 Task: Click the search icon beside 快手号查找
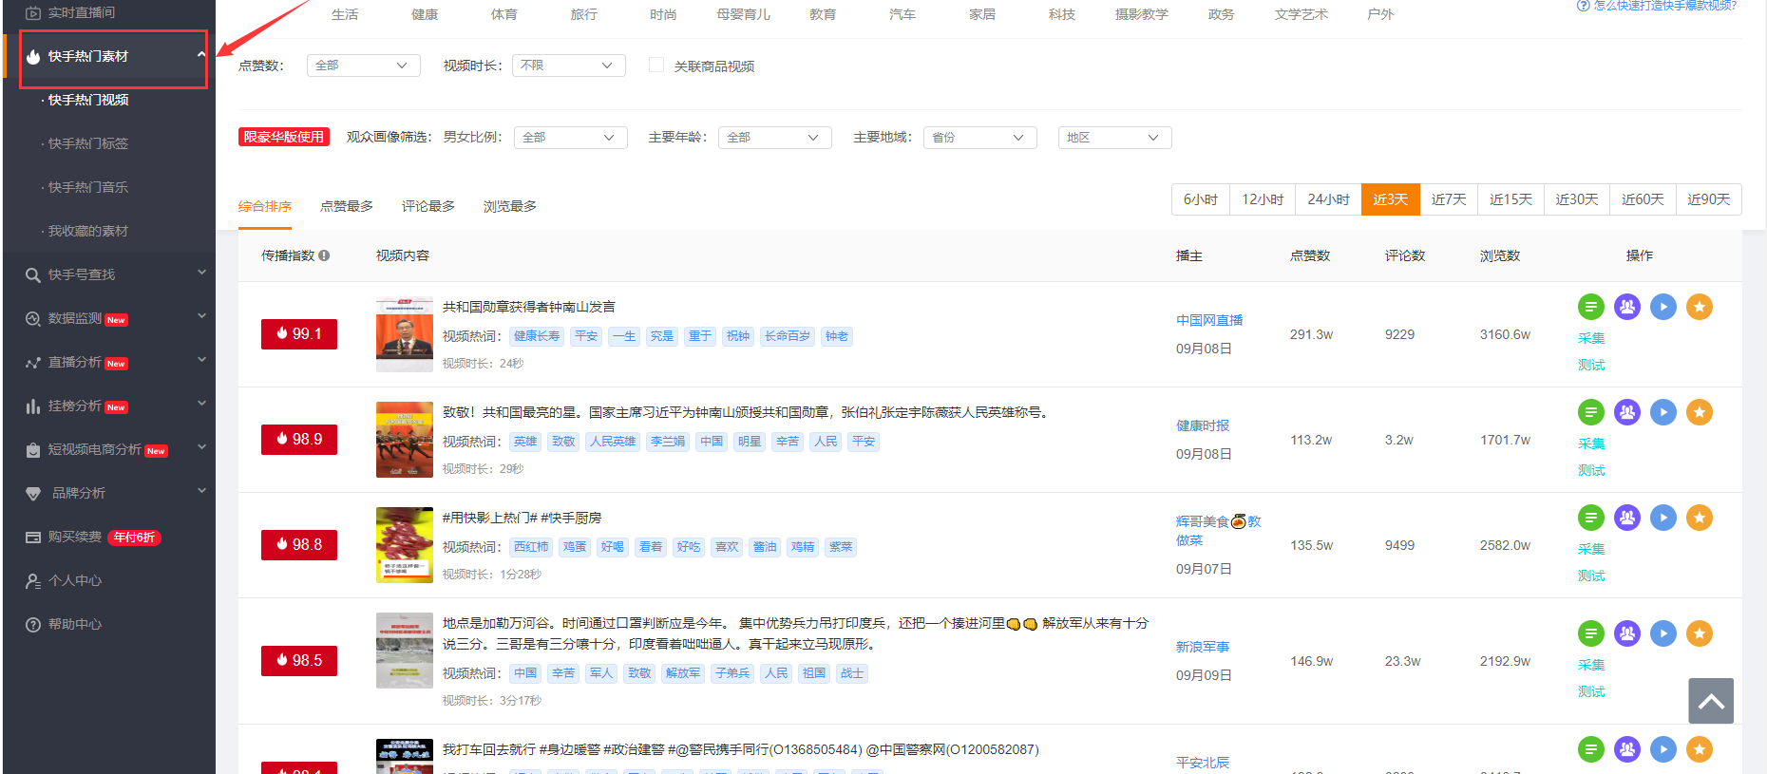pyautogui.click(x=33, y=275)
